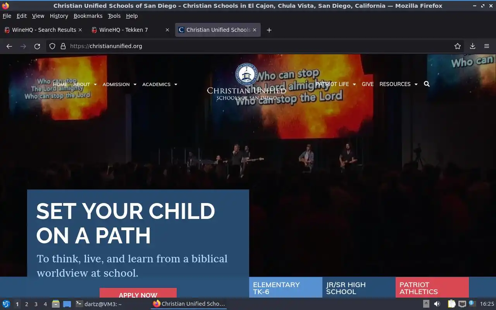Open the clipboard manager tray icon
The width and height of the screenshot is (496, 310).
[x=451, y=304]
